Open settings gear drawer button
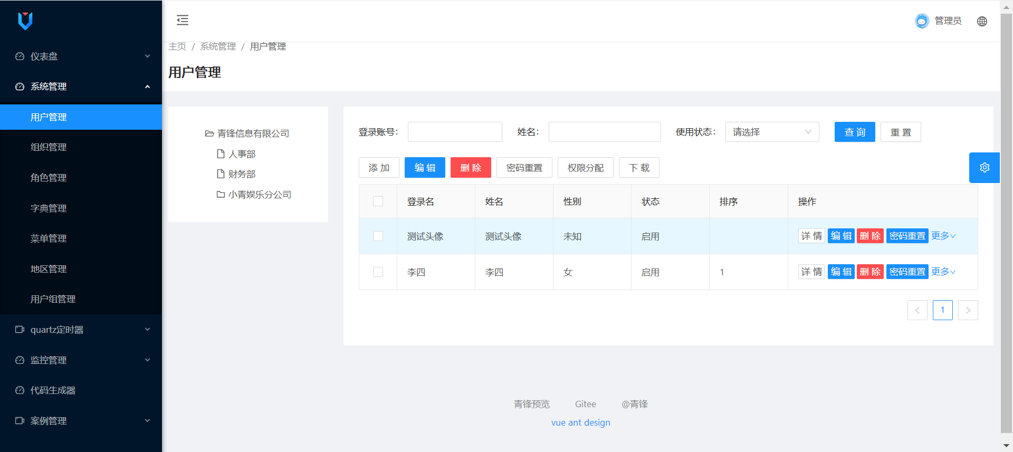This screenshot has width=1013, height=452. (985, 168)
